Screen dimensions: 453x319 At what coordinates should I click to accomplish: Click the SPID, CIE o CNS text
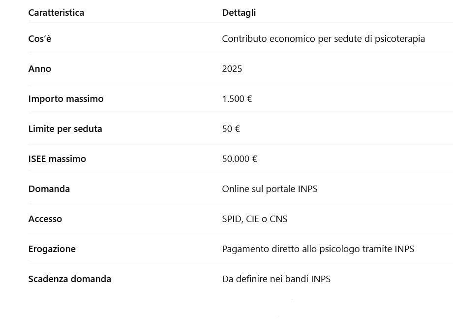pos(254,219)
